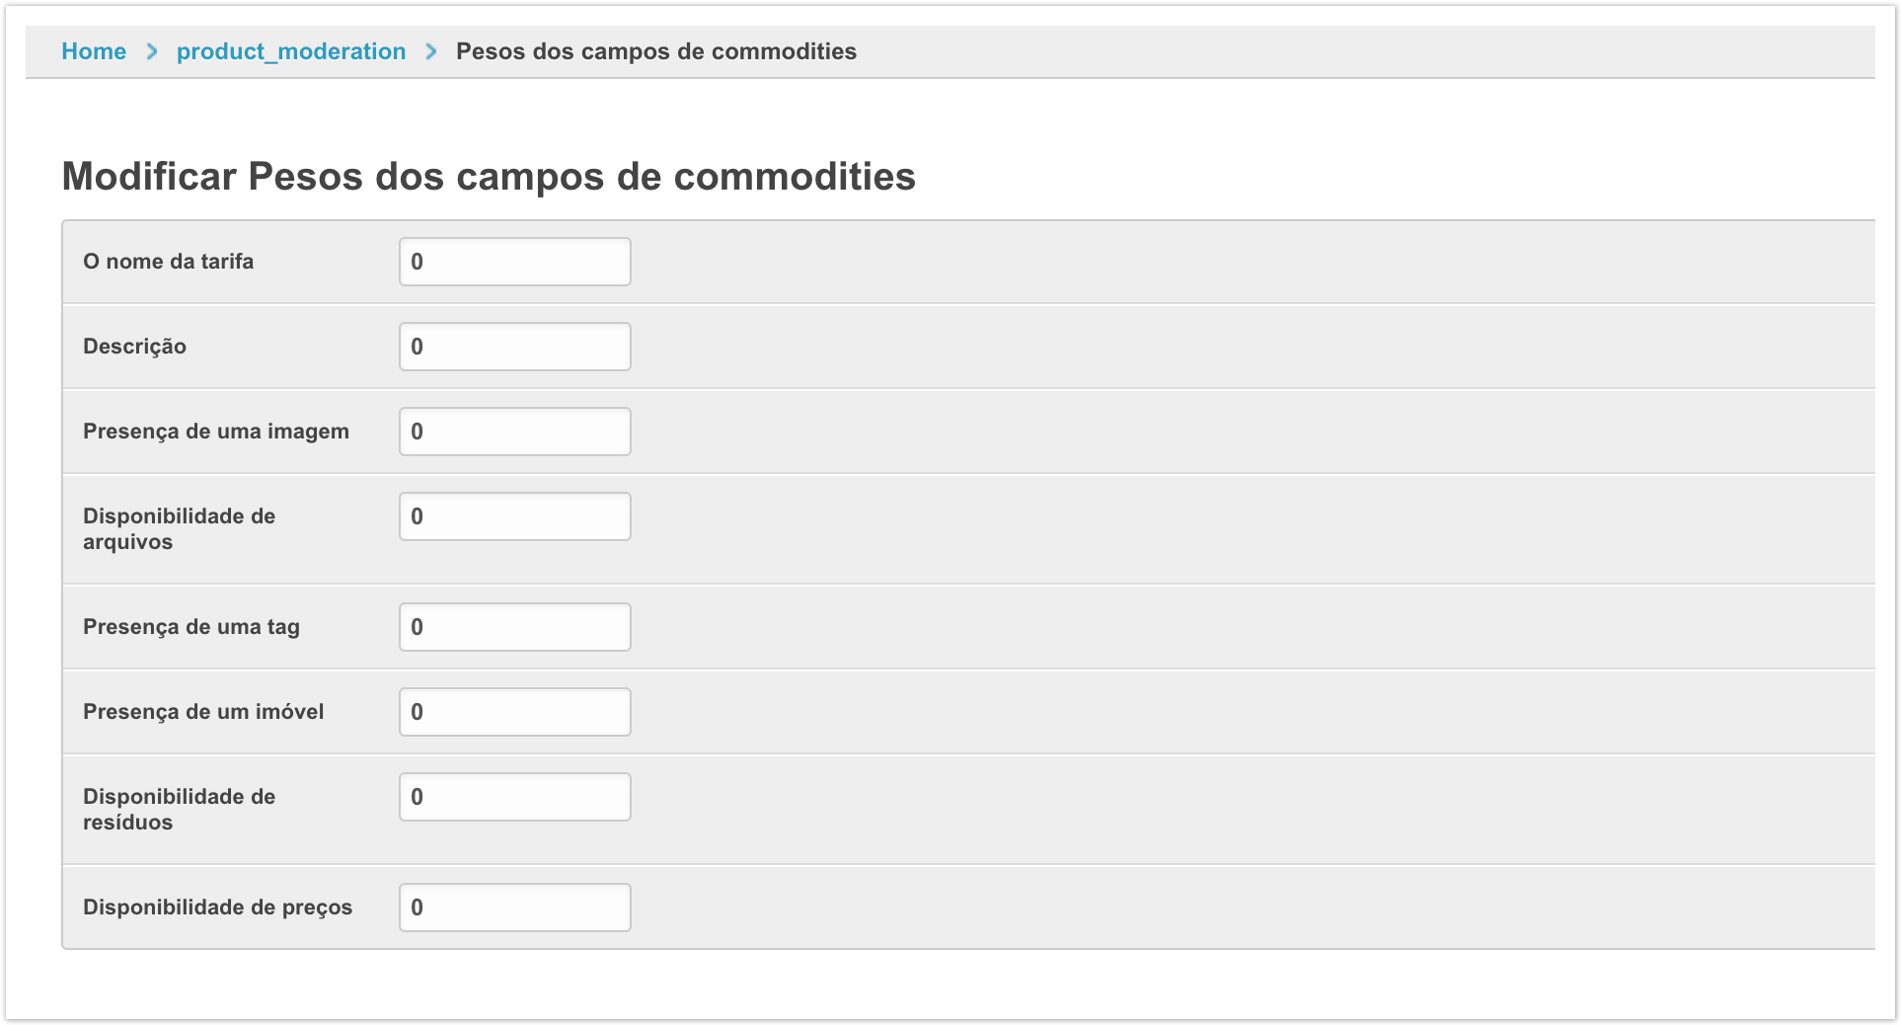Viewport: 1901px width, 1025px height.
Task: Select the 'Presença de uma imagem' input box
Action: [x=514, y=432]
